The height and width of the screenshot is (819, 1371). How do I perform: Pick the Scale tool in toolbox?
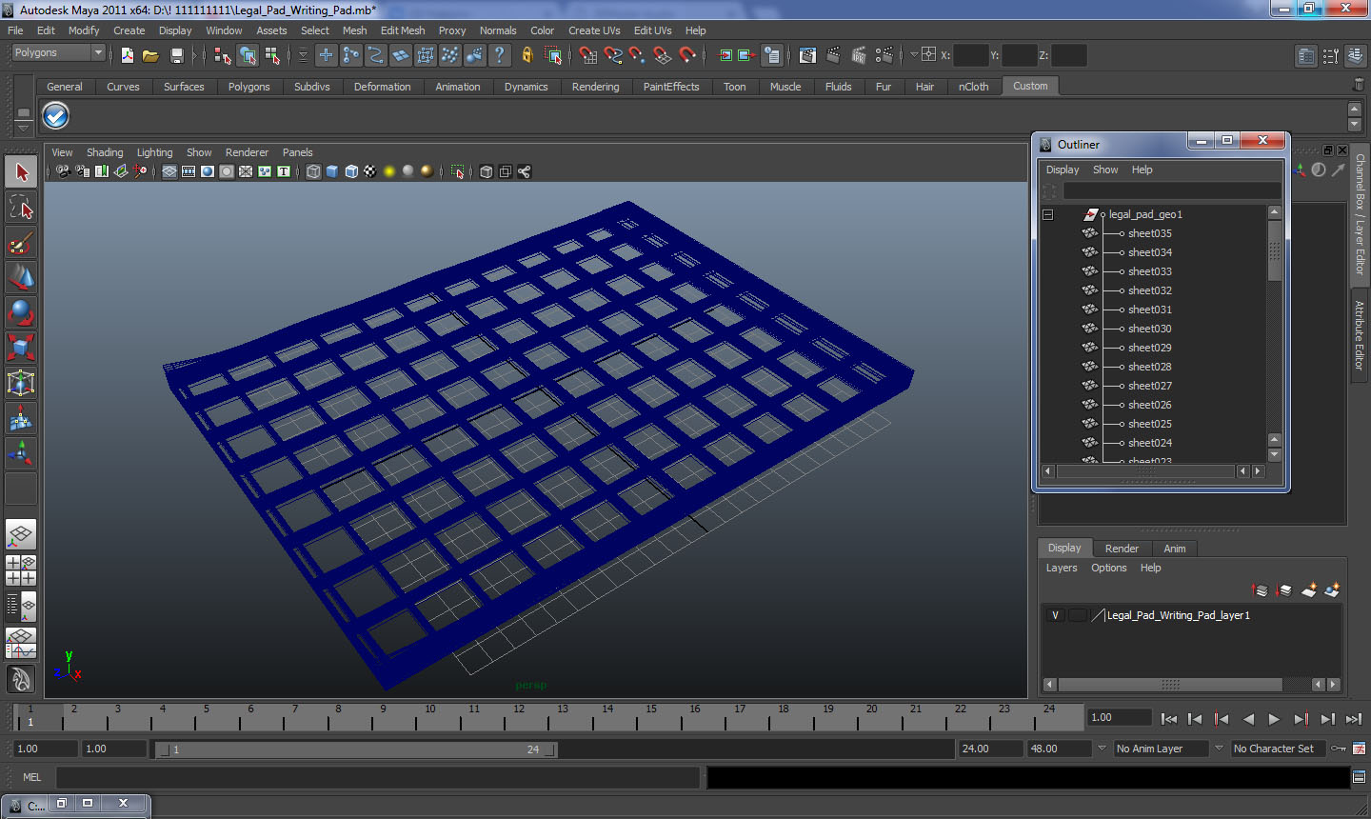[x=21, y=348]
